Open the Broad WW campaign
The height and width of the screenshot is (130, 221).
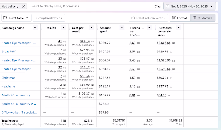9,51
